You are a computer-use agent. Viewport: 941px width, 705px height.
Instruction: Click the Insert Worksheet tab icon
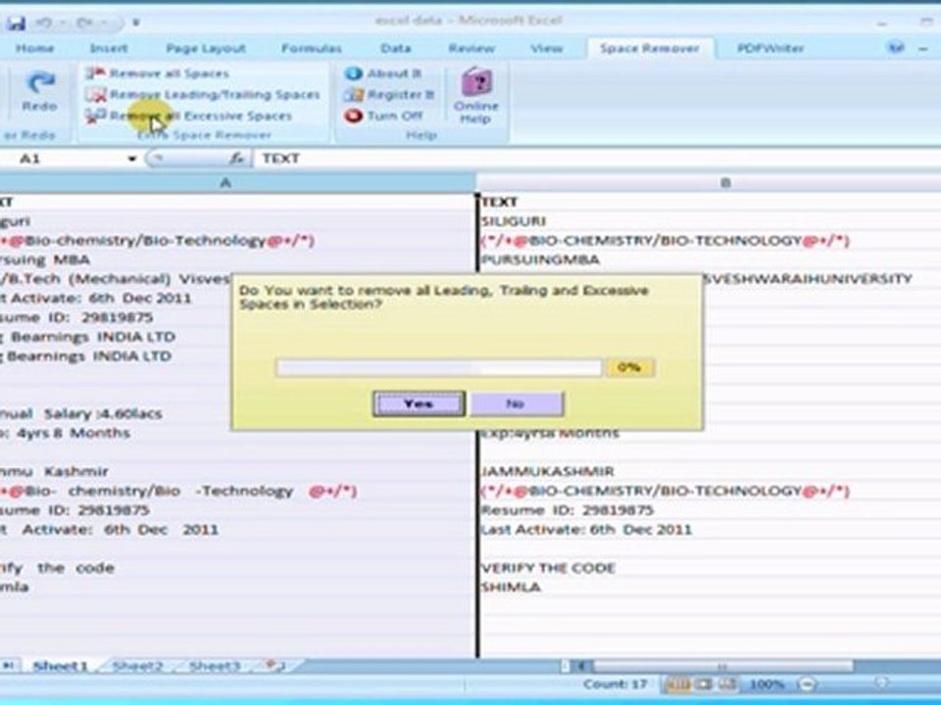pyautogui.click(x=273, y=666)
